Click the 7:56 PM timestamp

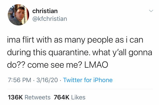point(19,80)
